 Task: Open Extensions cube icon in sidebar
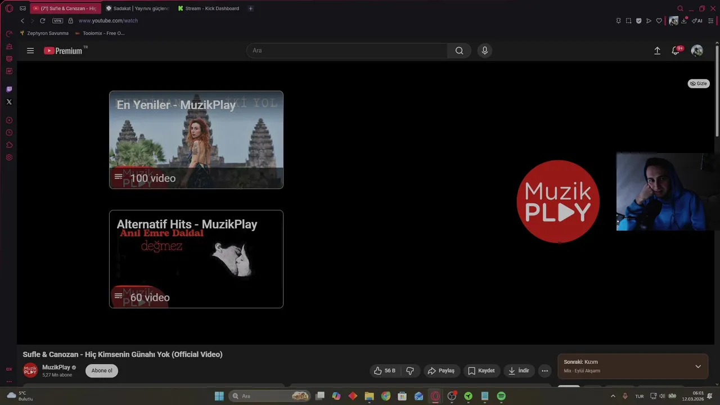point(9,145)
